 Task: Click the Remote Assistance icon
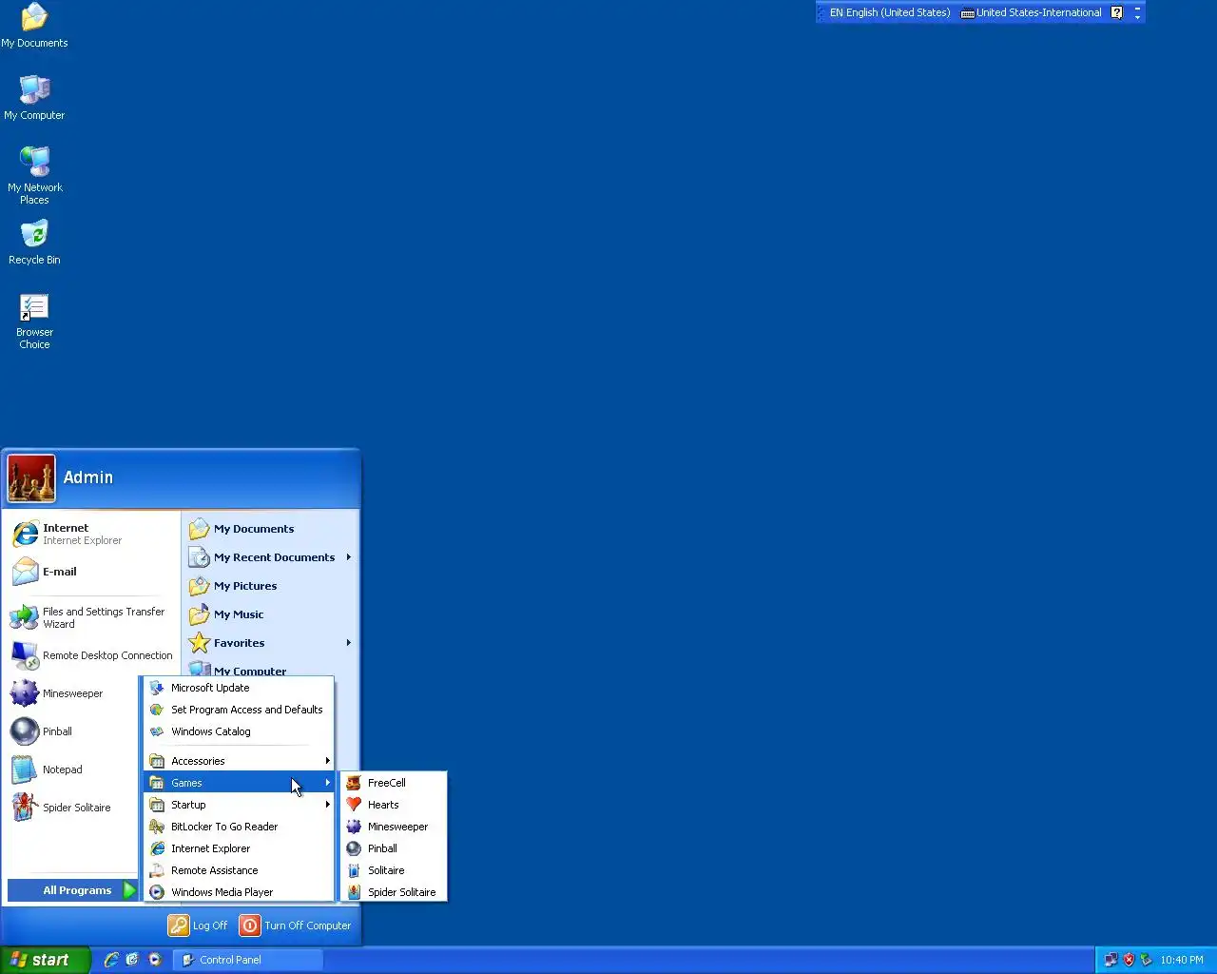[157, 870]
